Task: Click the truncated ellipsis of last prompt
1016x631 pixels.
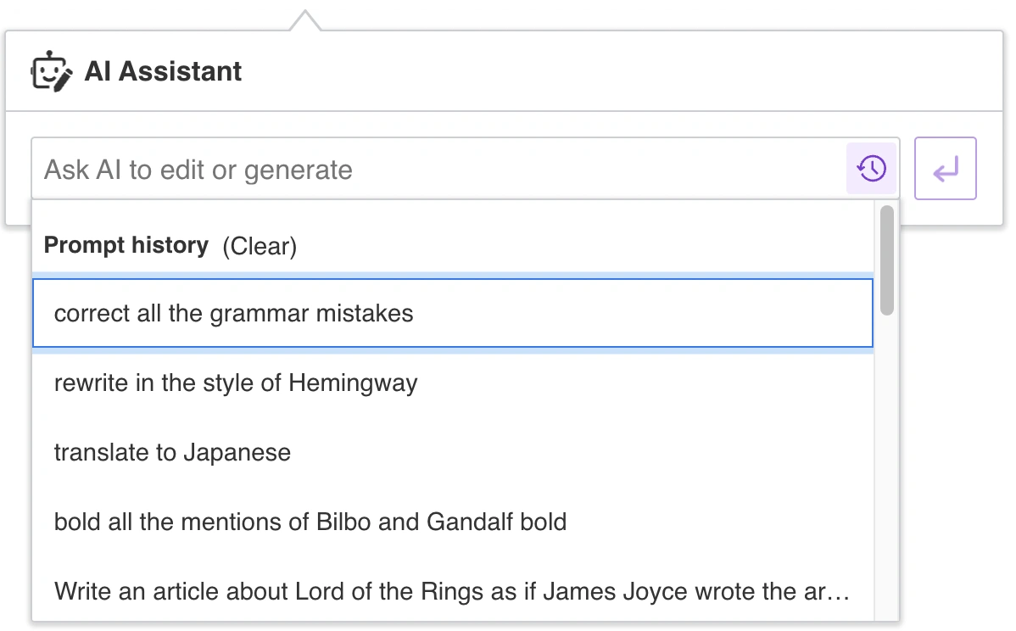Action: click(x=839, y=591)
